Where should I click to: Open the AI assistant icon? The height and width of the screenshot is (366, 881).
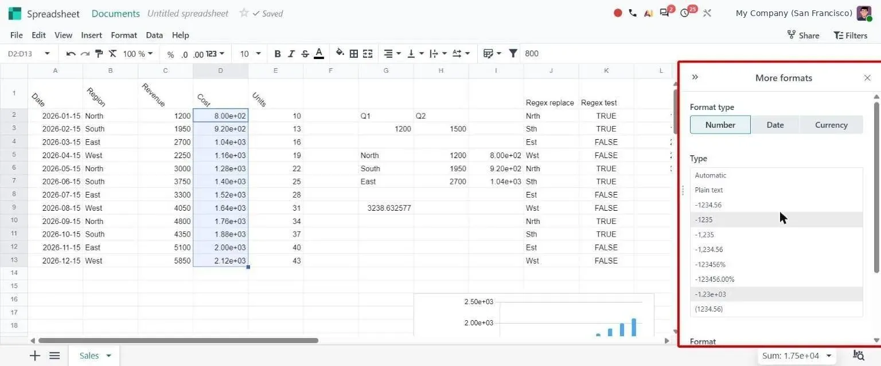648,13
